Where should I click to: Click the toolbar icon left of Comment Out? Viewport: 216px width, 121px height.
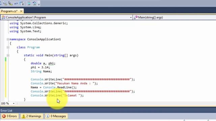22,3
